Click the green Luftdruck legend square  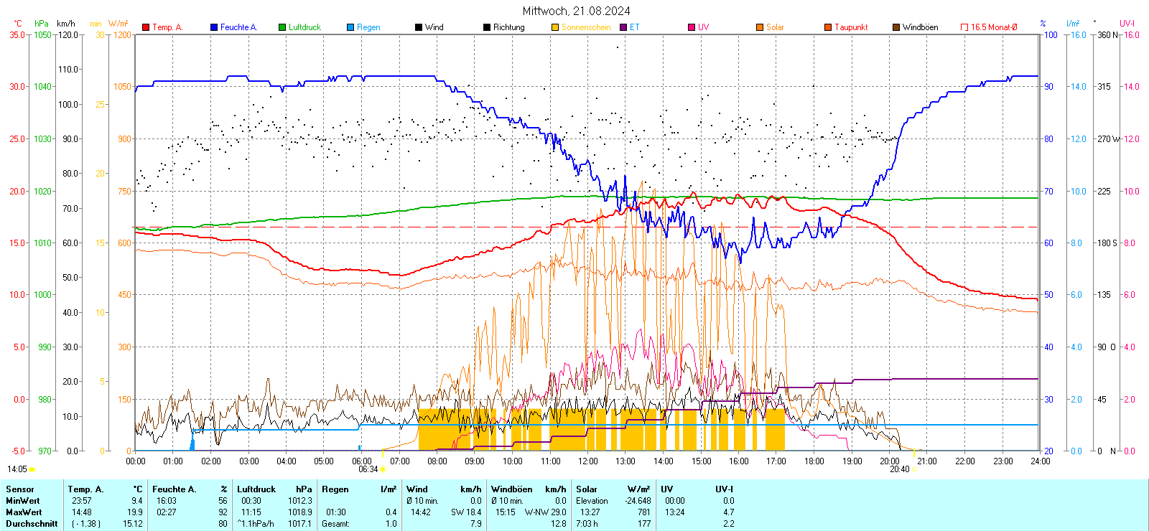point(282,27)
